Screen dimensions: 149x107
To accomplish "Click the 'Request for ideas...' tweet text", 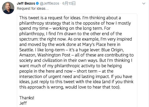I will tap(33, 9).
